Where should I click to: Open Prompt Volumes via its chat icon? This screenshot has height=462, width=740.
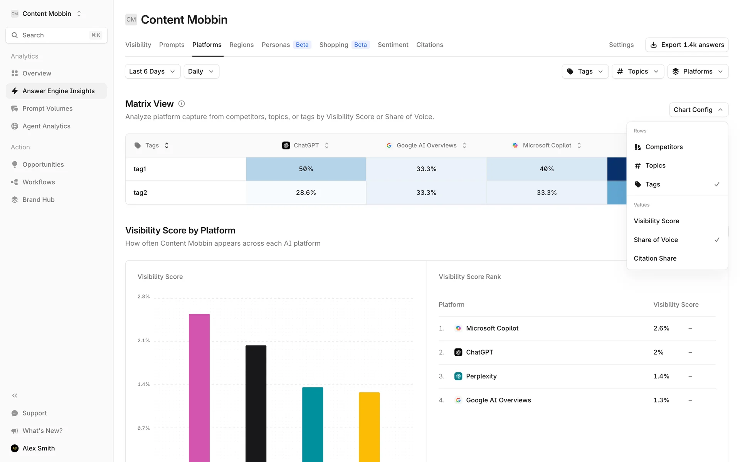(x=15, y=109)
